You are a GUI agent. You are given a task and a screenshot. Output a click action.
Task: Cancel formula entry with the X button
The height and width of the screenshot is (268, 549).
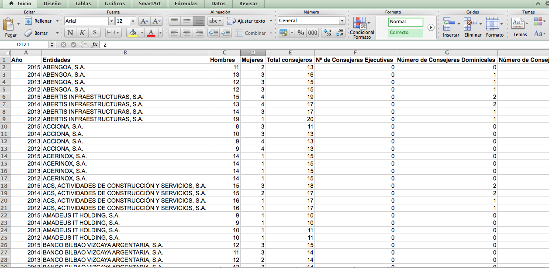point(64,44)
